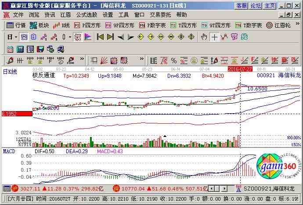Open the 浏览 menu
This screenshot has width=303, height=205.
point(34,15)
